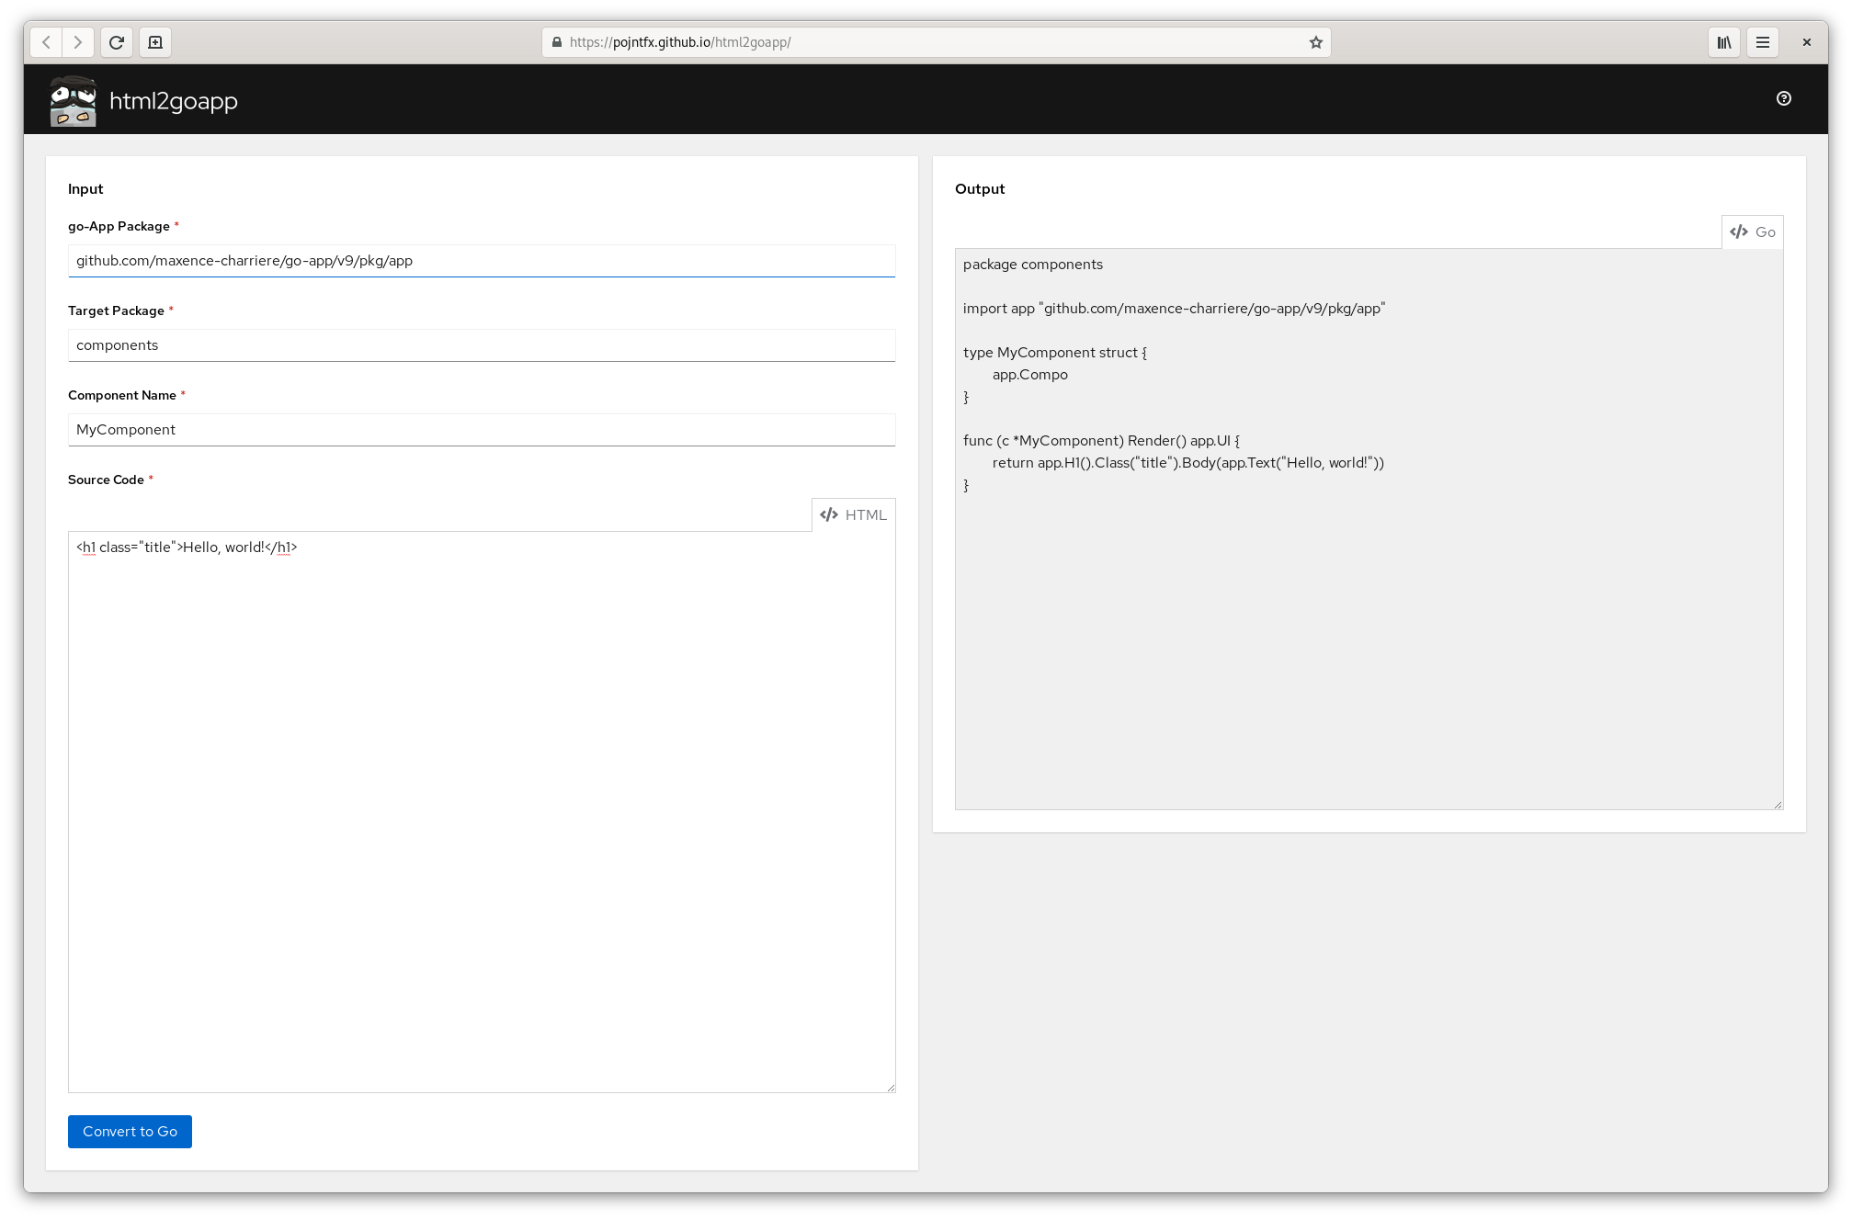Click the lock icon in address bar
Viewport: 1852px width, 1219px height.
(556, 42)
